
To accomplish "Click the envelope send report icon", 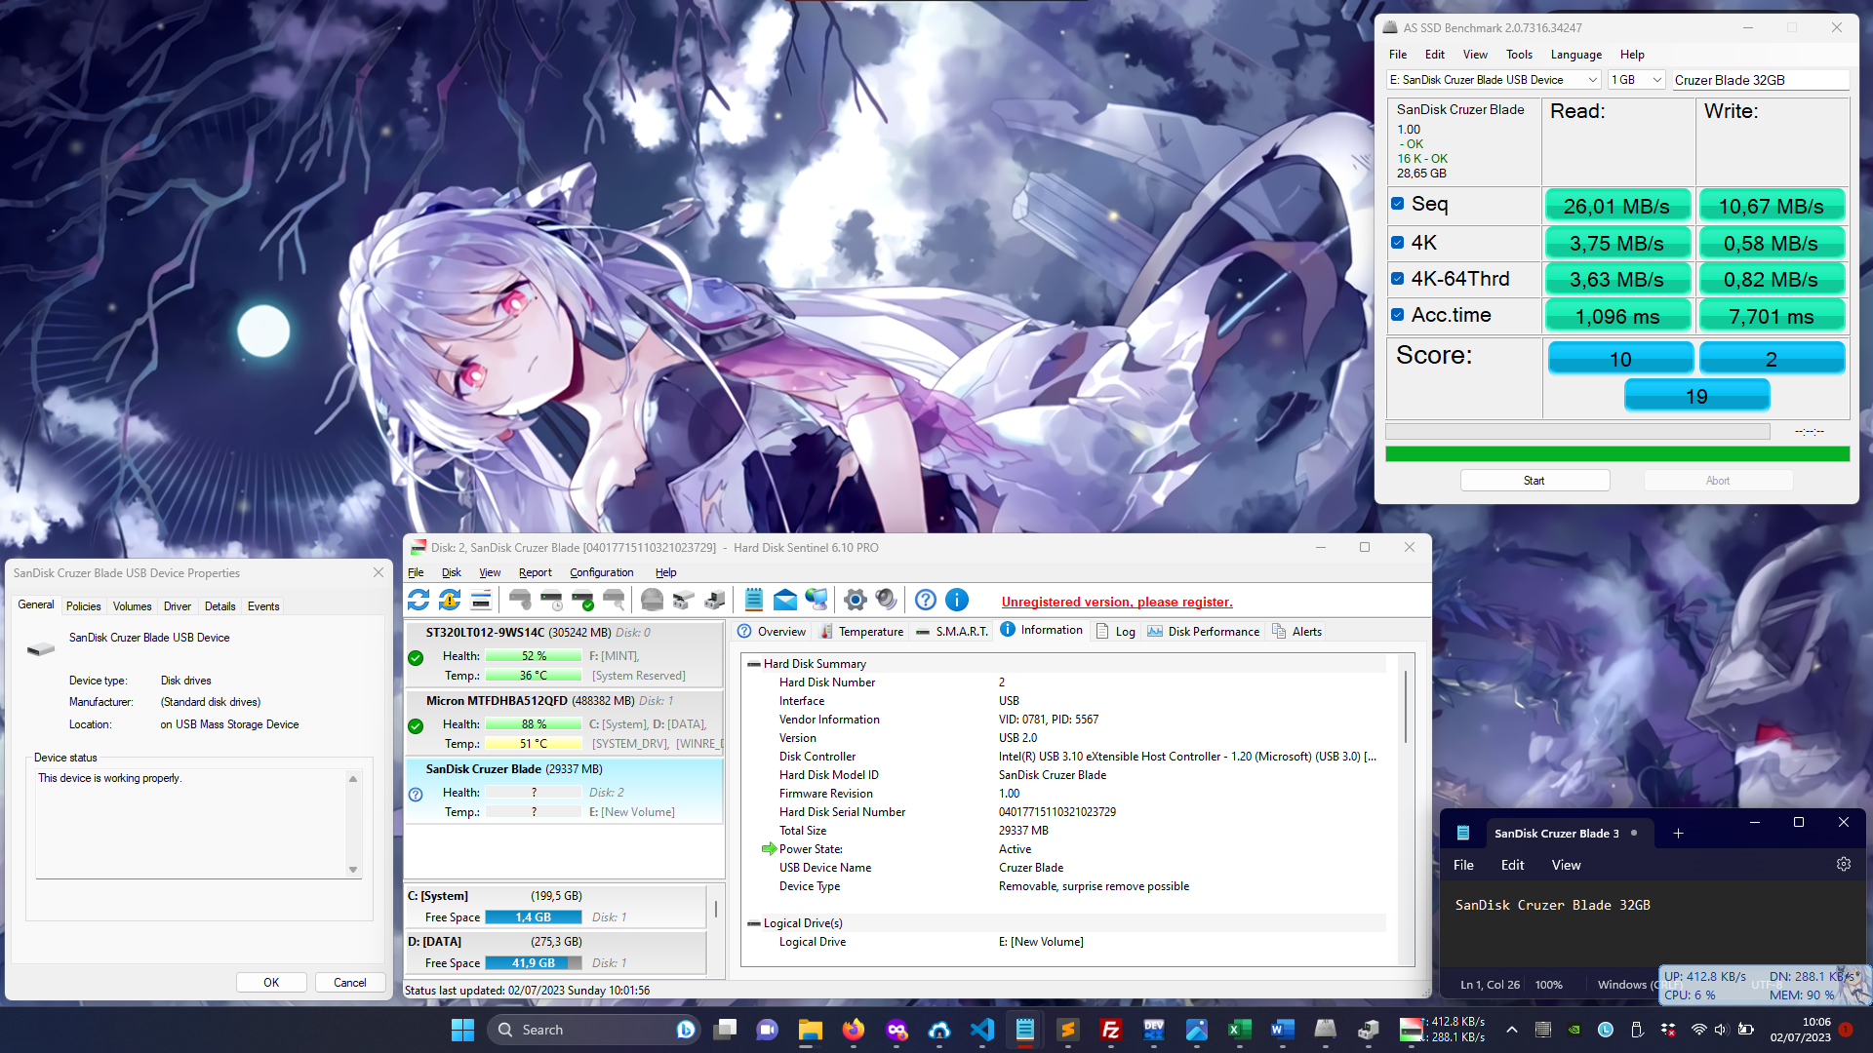I will click(785, 600).
